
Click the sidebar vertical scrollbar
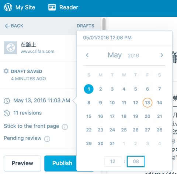104,24
